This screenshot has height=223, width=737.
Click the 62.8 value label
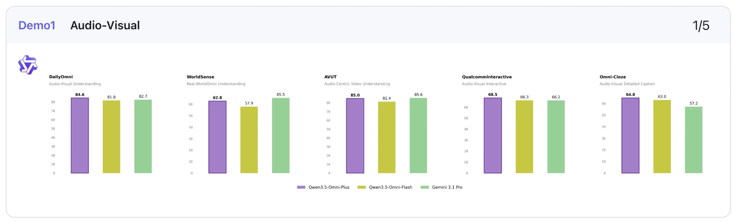(217, 98)
